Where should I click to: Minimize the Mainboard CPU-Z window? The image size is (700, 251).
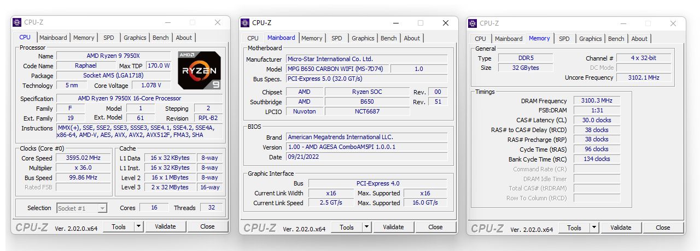(x=395, y=23)
